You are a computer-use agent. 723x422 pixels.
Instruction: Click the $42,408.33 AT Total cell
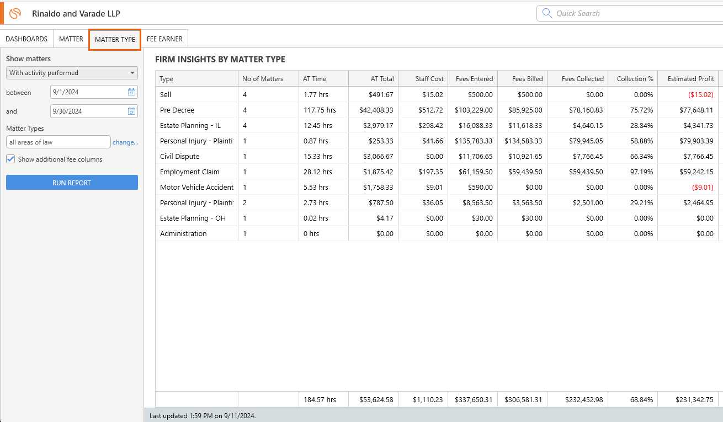(x=373, y=110)
